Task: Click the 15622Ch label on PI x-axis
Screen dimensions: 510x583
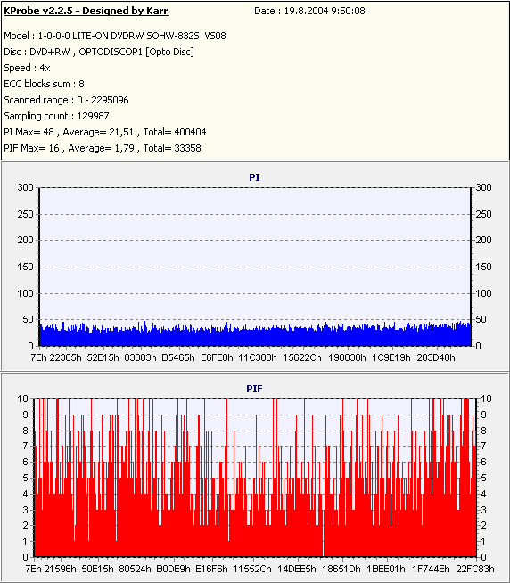Action: [302, 357]
